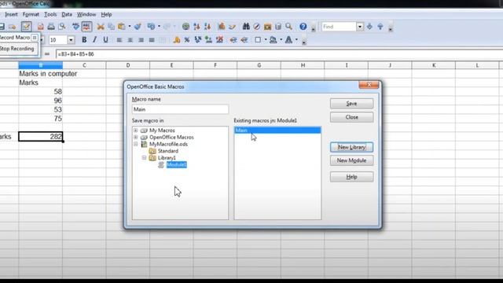Click the Find Previous up arrow icon
The image size is (503, 283).
(x=380, y=27)
